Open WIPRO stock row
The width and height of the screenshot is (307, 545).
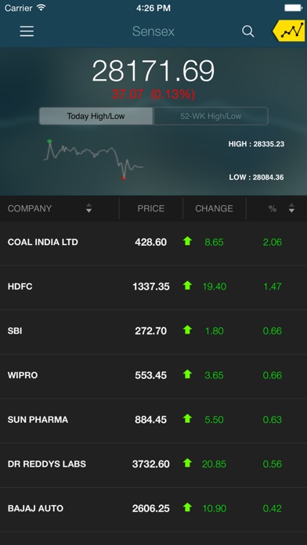coord(153,376)
